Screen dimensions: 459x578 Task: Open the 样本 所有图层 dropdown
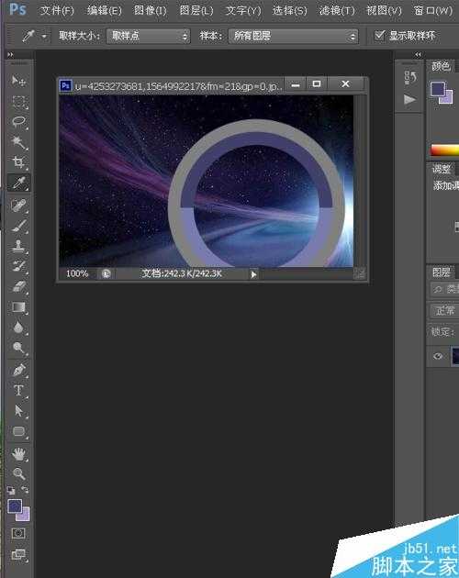pos(294,36)
